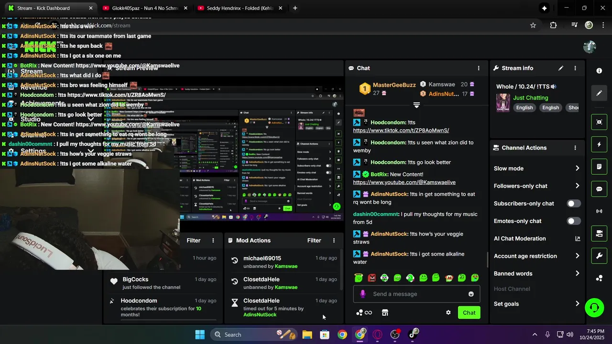Open File Explorer from taskbar
This screenshot has height=344, width=612.
[307, 334]
